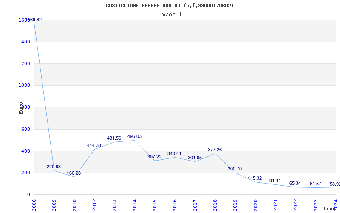Select the 65.34 data label
This screenshot has height=213, width=340.
pyautogui.click(x=295, y=183)
